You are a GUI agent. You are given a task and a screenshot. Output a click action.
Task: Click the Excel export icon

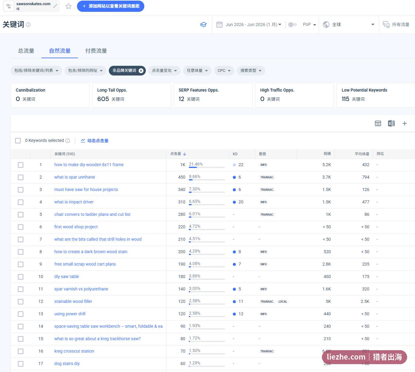(x=391, y=123)
